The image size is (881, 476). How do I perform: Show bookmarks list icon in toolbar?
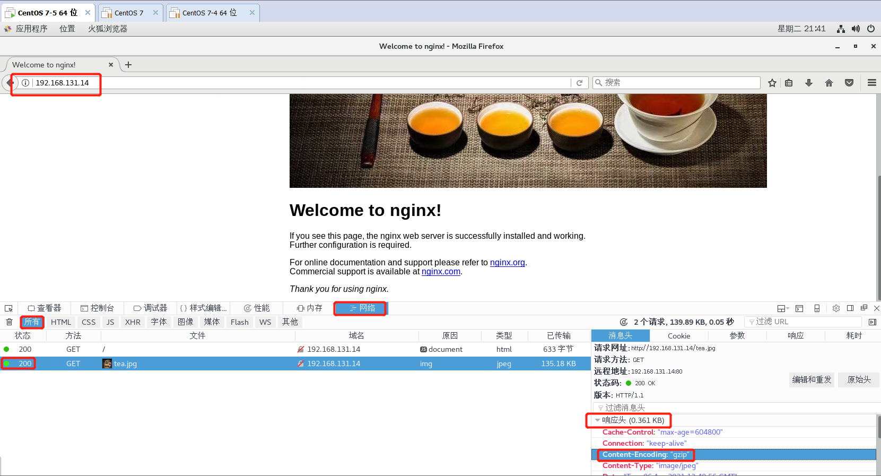click(x=789, y=83)
